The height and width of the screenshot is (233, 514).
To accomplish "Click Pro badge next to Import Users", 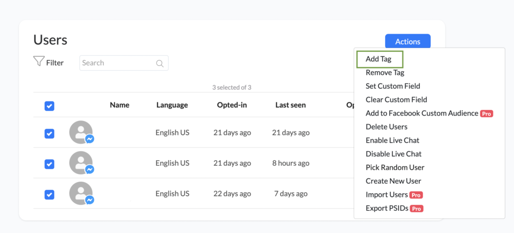I will (416, 195).
